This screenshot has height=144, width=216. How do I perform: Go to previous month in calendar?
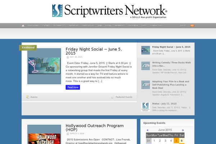[x=148, y=130]
